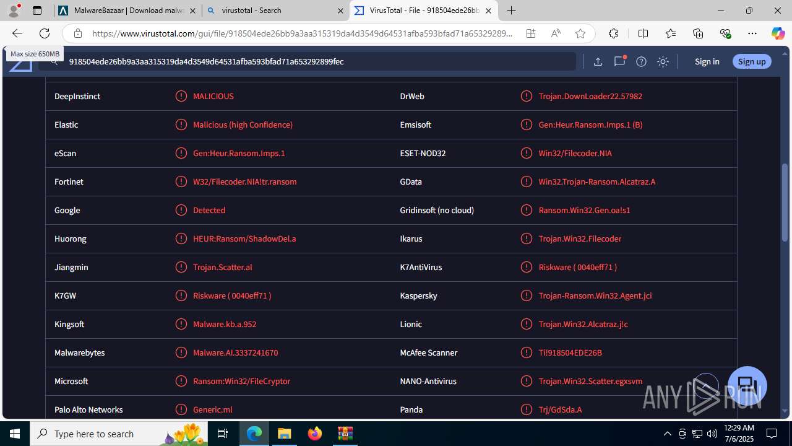Close the VirusTotal - File tab

click(489, 11)
